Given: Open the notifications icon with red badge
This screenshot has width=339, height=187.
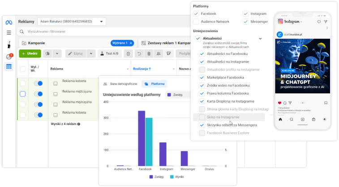Looking at the screenshot, I should click(9, 56).
